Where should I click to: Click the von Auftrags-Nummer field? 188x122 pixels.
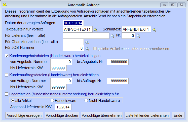[x=61, y=81]
